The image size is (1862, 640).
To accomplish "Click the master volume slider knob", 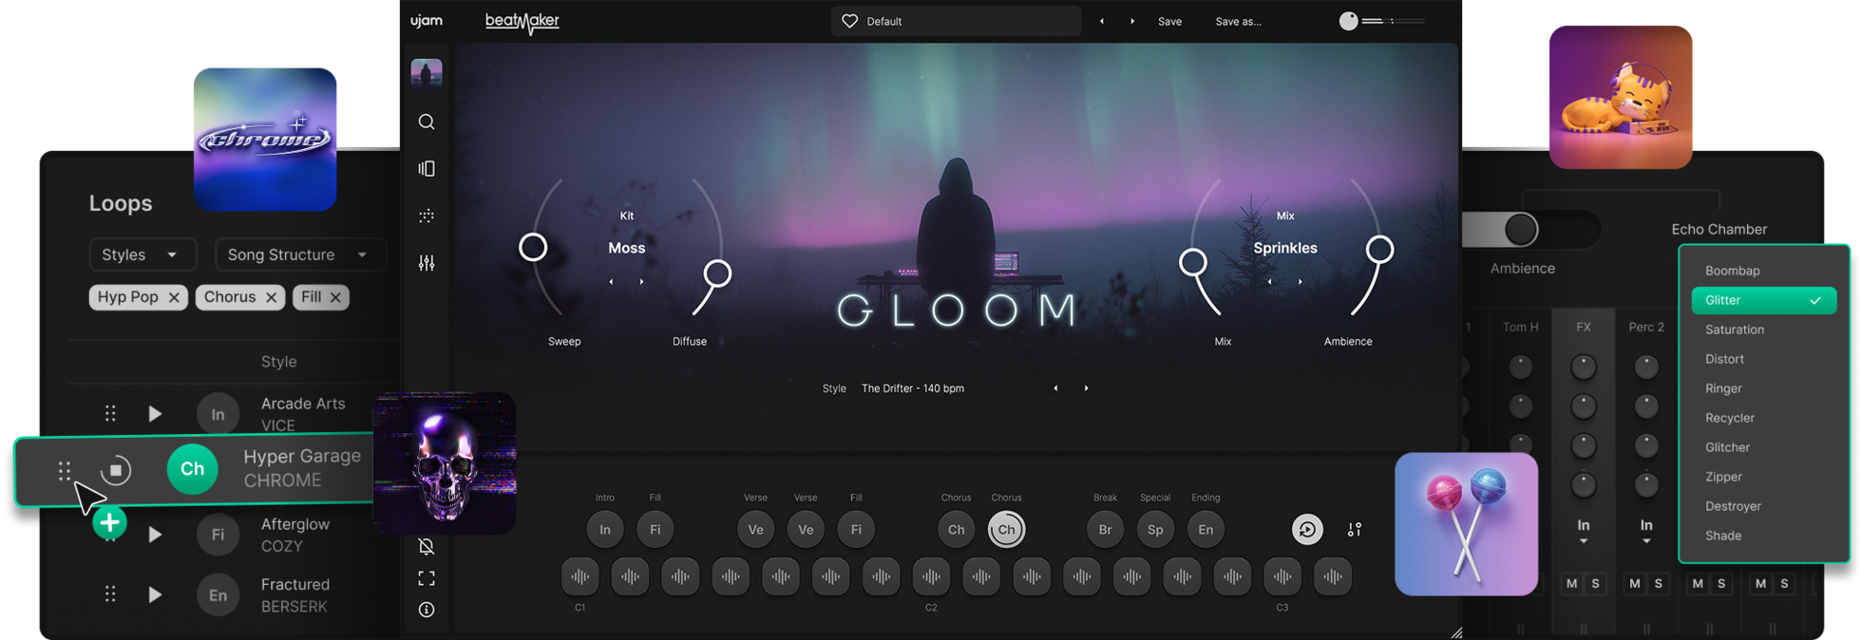I will click(x=1348, y=21).
